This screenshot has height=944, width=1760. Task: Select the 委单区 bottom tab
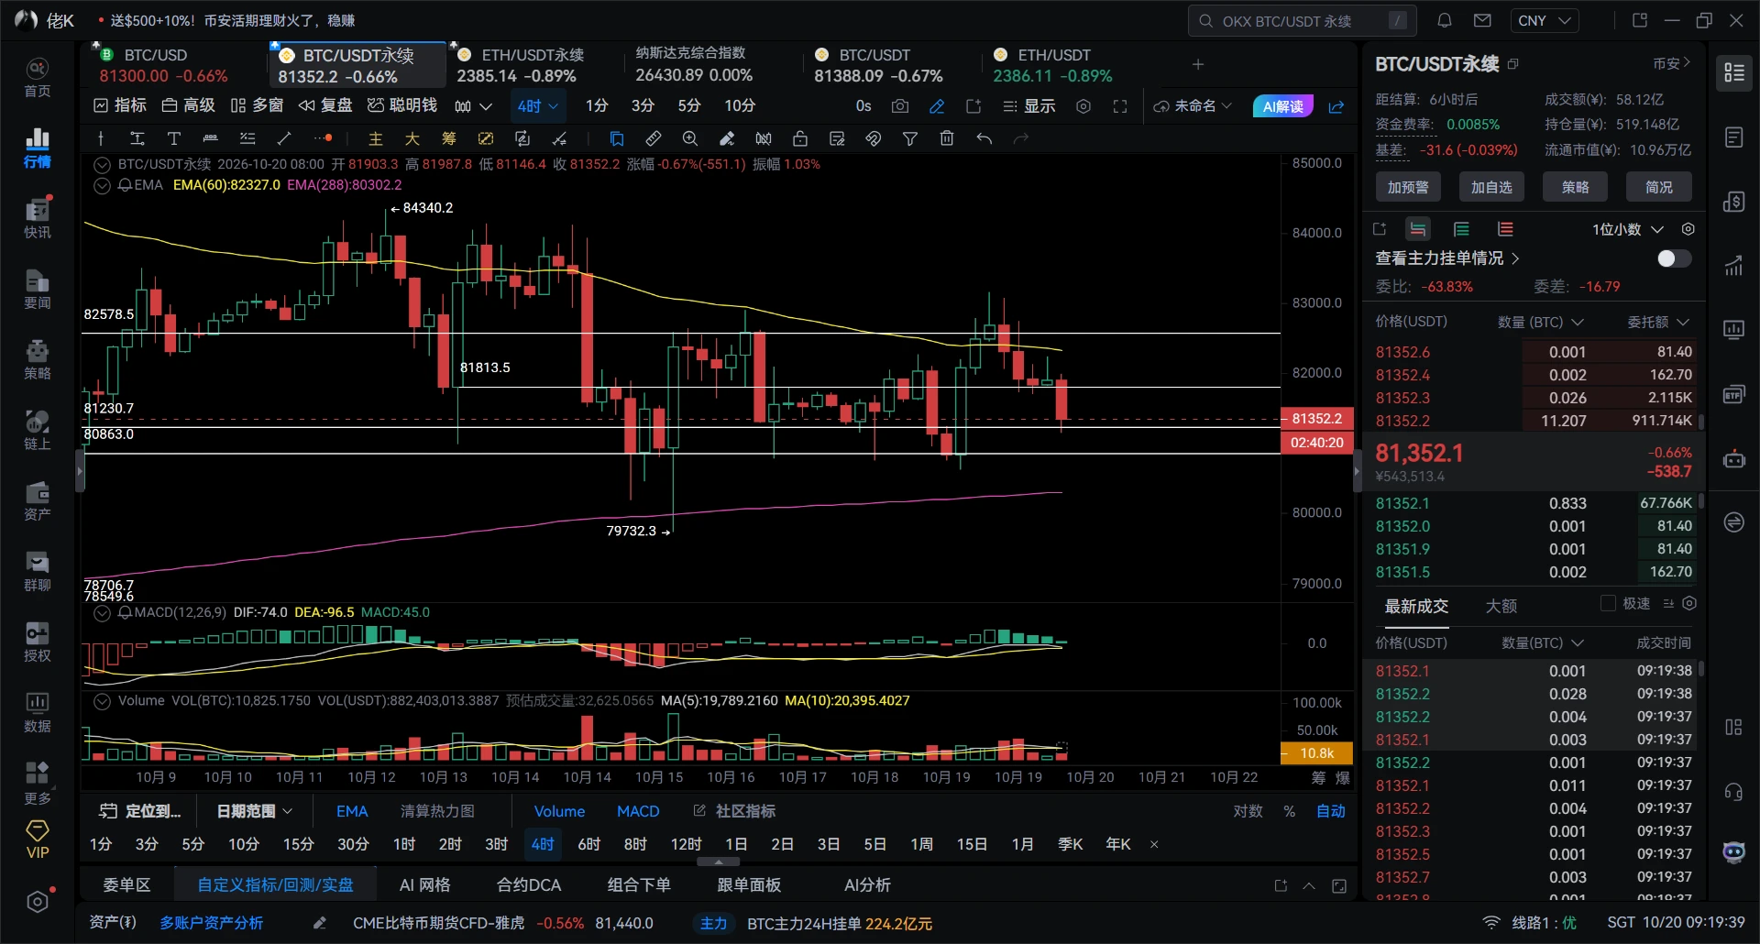[x=126, y=885]
